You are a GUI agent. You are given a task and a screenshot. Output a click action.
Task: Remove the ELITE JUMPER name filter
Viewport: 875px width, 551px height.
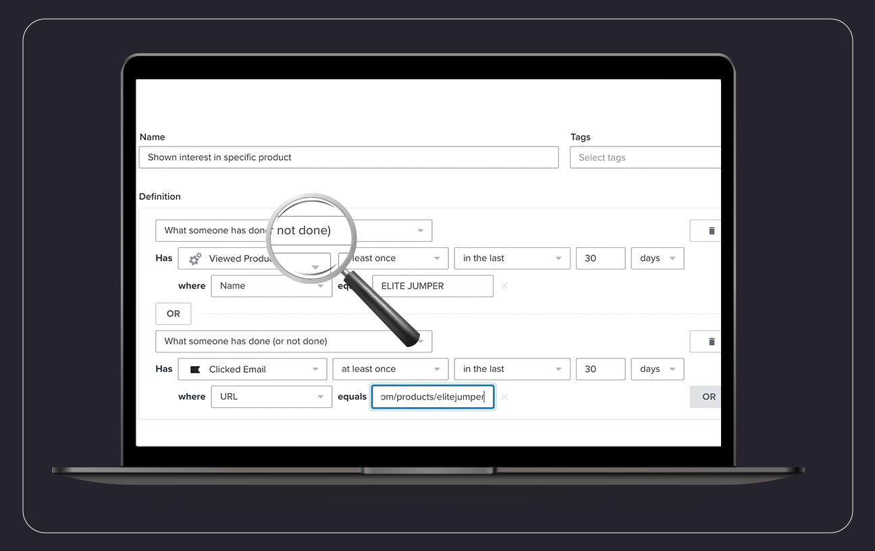tap(504, 286)
